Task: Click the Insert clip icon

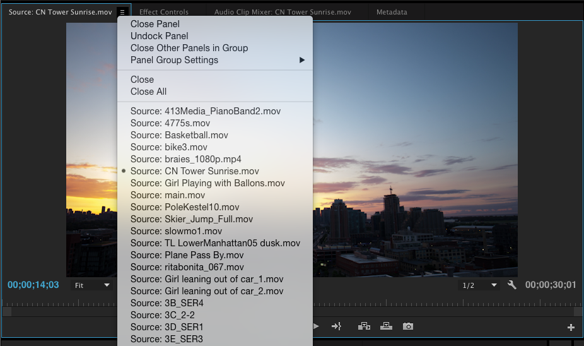Action: coord(364,326)
